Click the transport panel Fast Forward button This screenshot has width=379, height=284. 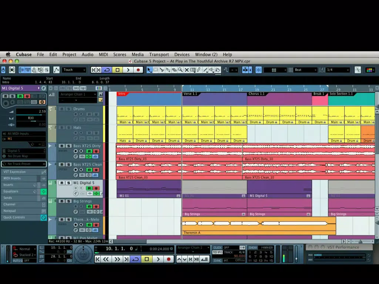(x=117, y=259)
